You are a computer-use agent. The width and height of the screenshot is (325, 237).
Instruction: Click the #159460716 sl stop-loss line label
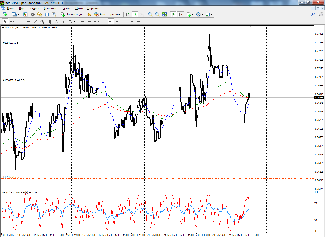click(x=11, y=43)
